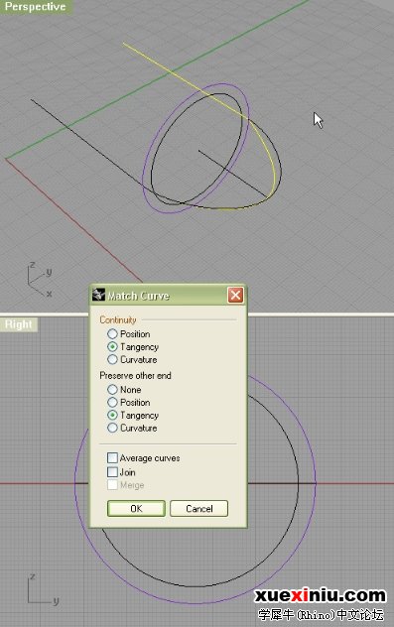The width and height of the screenshot is (394, 627).
Task: Close the Match Curve dialog
Action: click(x=235, y=295)
